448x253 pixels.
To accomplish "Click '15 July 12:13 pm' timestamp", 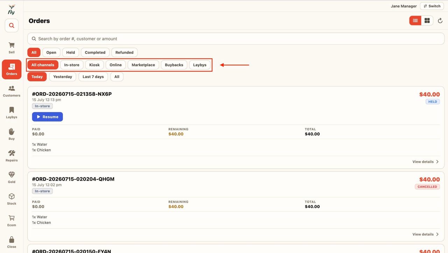I will (x=47, y=100).
